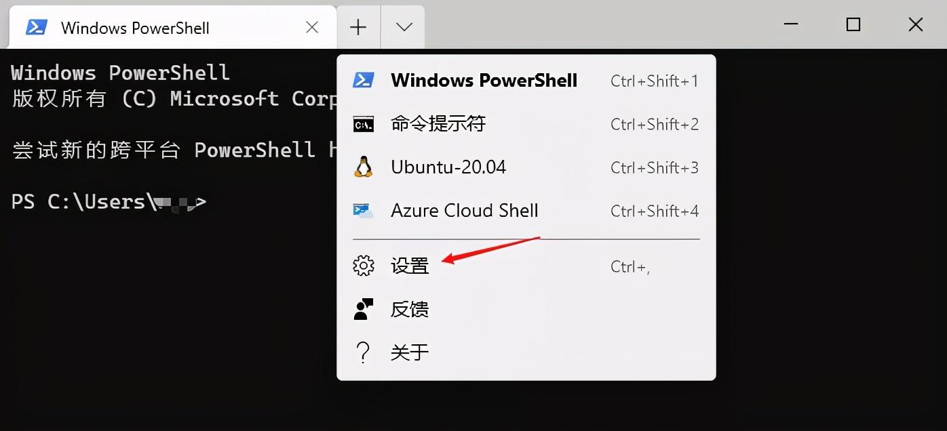The image size is (947, 431).
Task: Click the Azure Cloud Shell icon
Action: (x=364, y=210)
